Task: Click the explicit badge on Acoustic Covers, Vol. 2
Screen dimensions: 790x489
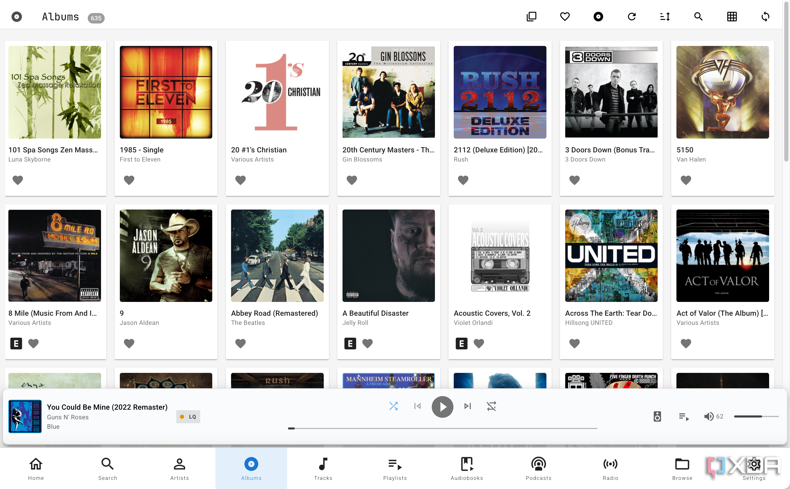Action: click(x=462, y=343)
